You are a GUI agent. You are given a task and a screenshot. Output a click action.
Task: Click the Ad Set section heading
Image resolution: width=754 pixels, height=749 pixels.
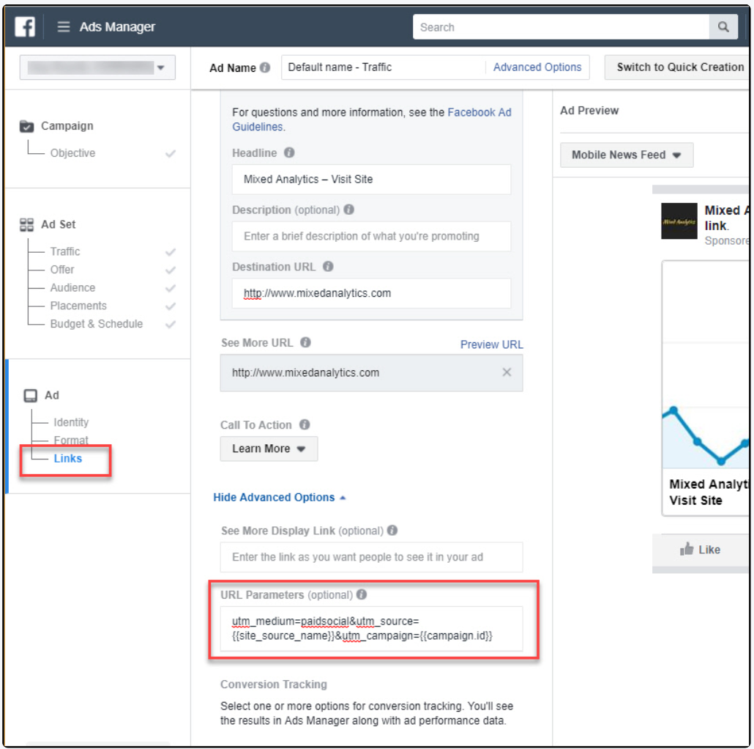pyautogui.click(x=58, y=225)
